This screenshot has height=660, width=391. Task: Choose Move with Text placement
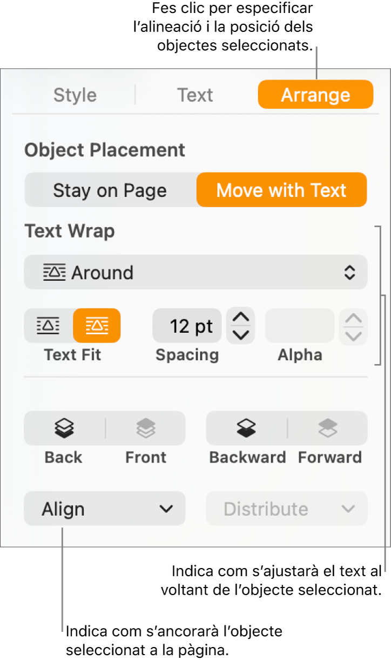point(281,190)
